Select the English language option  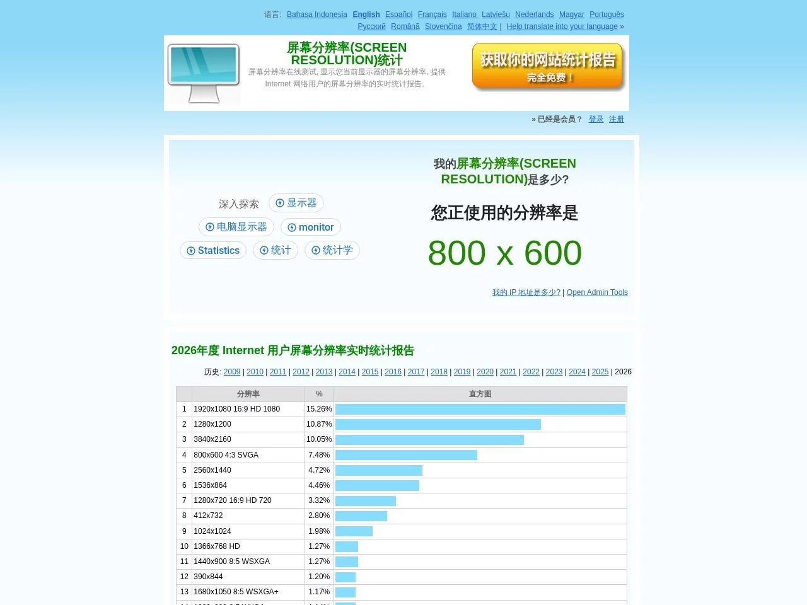[366, 14]
